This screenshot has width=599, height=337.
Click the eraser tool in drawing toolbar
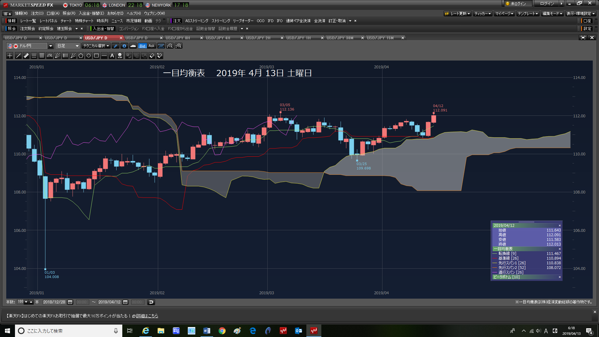[152, 56]
